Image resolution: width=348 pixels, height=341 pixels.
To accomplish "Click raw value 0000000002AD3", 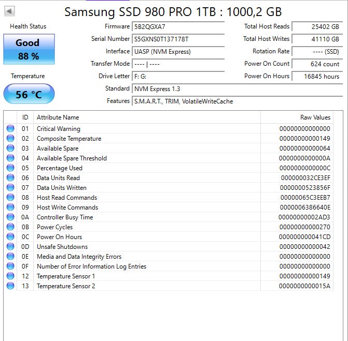I will click(x=304, y=217).
